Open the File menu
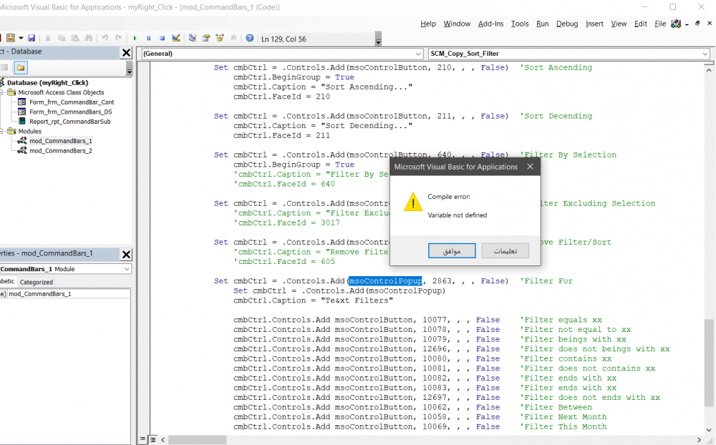The height and width of the screenshot is (445, 716). (x=660, y=24)
